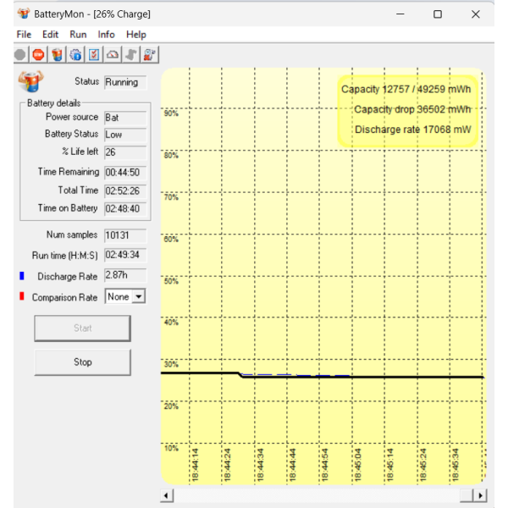Click the gray hand toolbar icon
Screen dimensions: 508x508
(x=131, y=55)
